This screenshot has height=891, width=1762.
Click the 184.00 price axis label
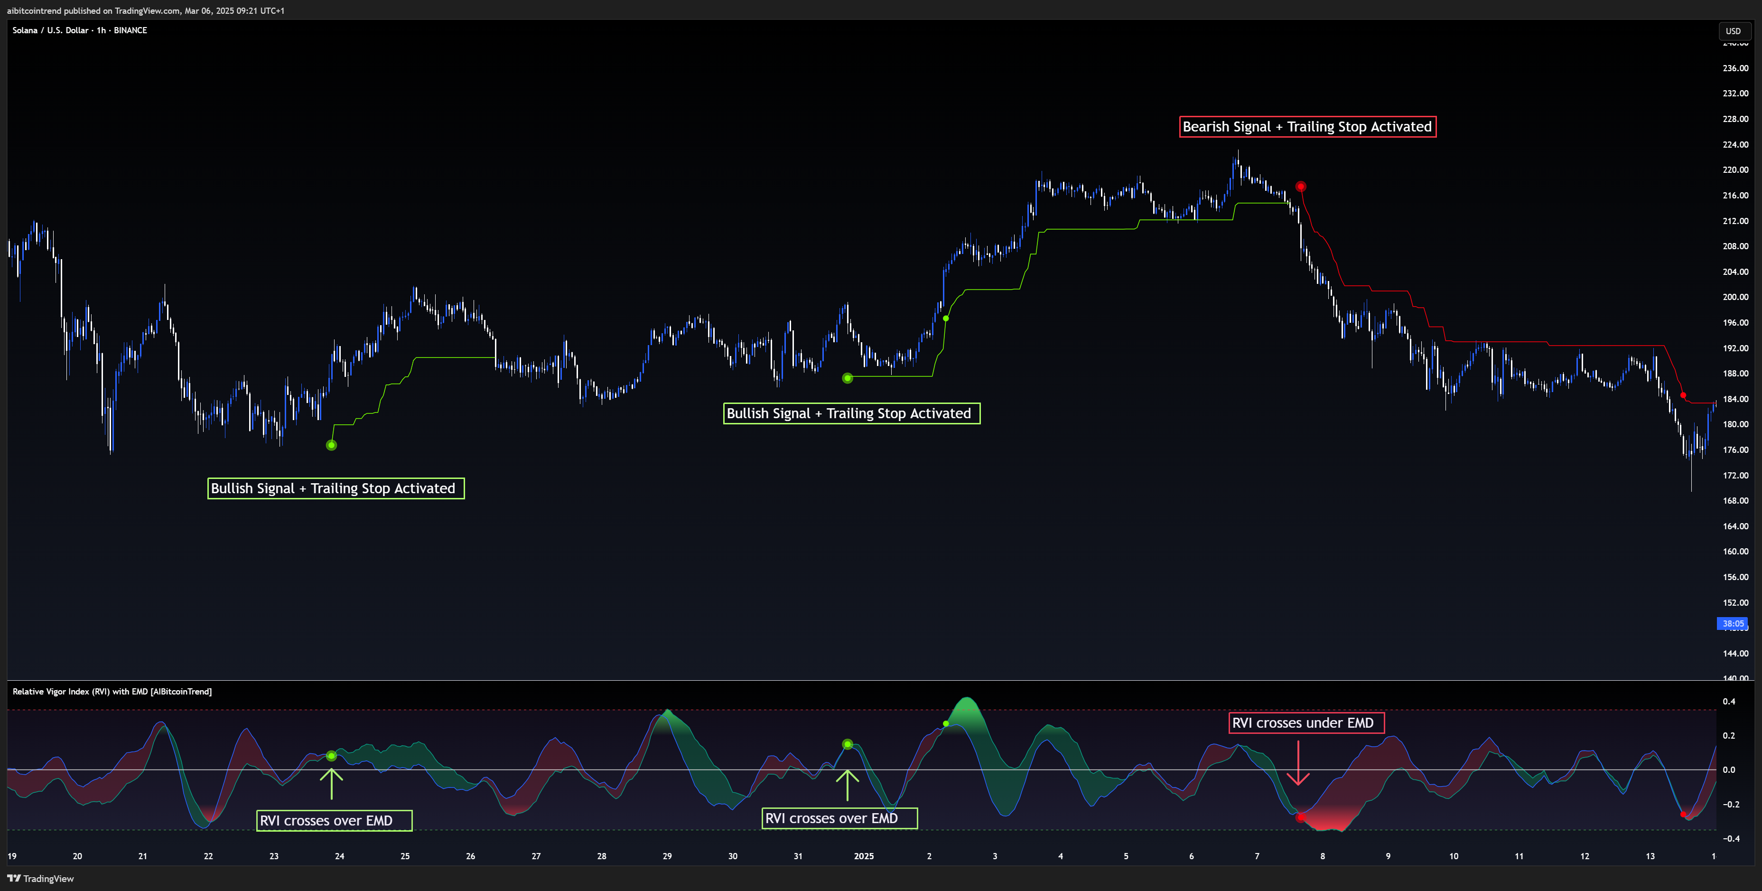[x=1735, y=399]
